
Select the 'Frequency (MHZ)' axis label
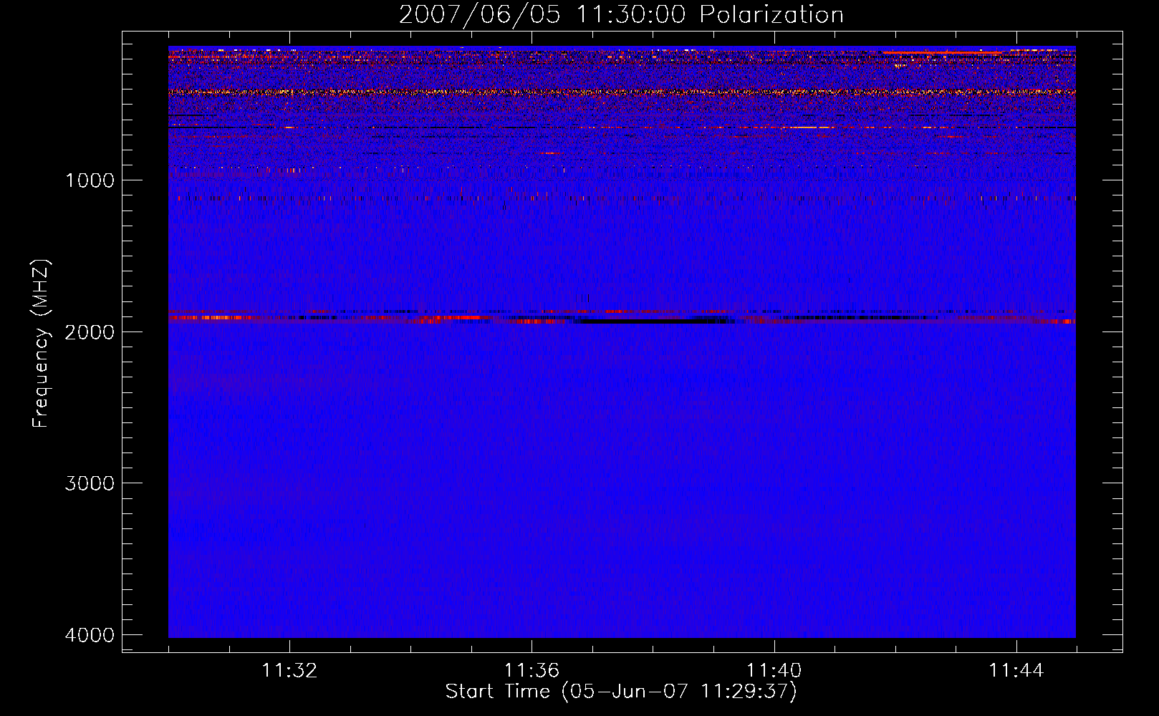click(41, 344)
